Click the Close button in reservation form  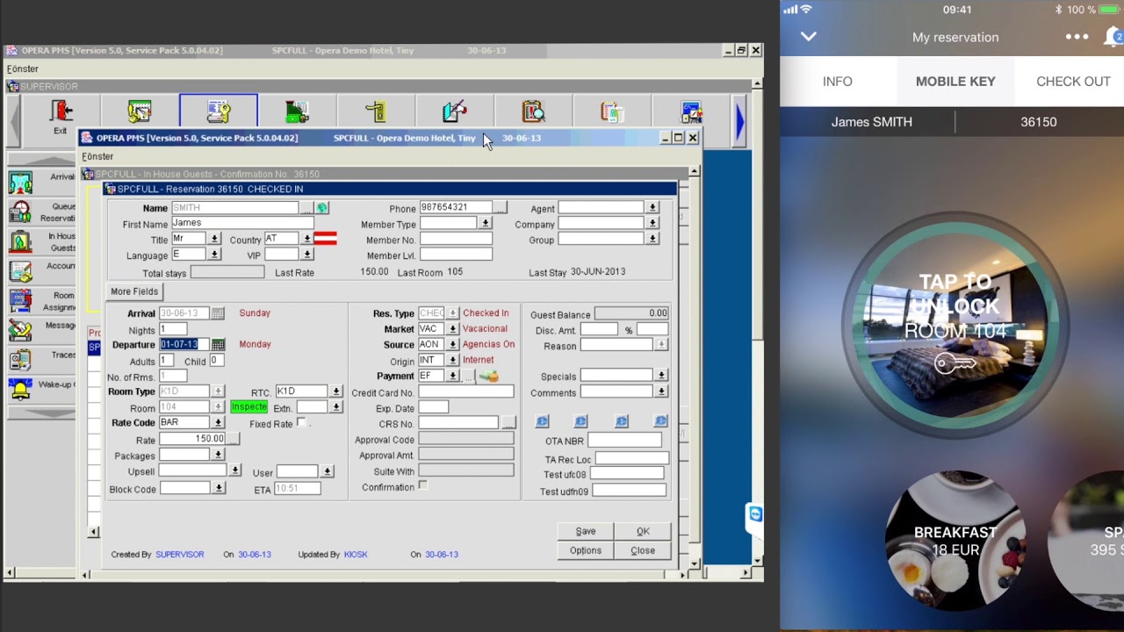point(643,550)
